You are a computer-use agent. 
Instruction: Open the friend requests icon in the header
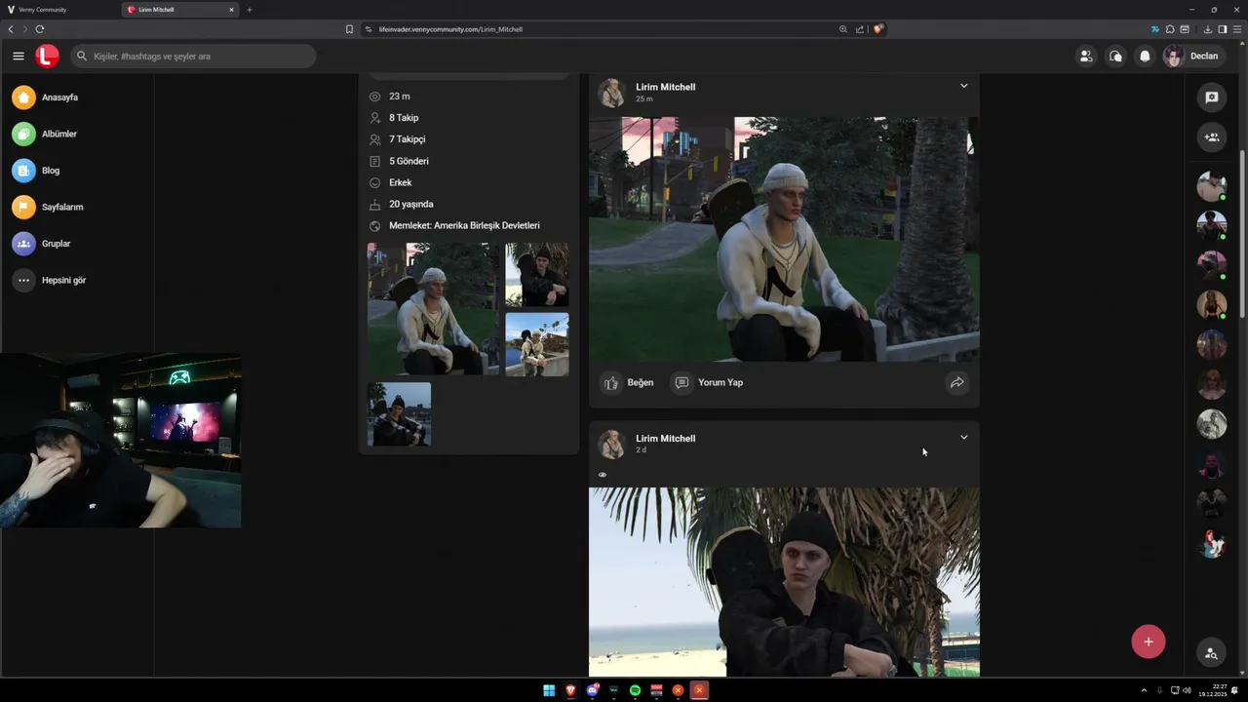tap(1085, 56)
